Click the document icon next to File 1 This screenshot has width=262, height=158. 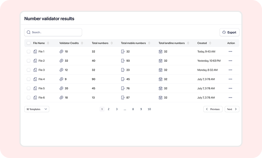tap(35, 52)
